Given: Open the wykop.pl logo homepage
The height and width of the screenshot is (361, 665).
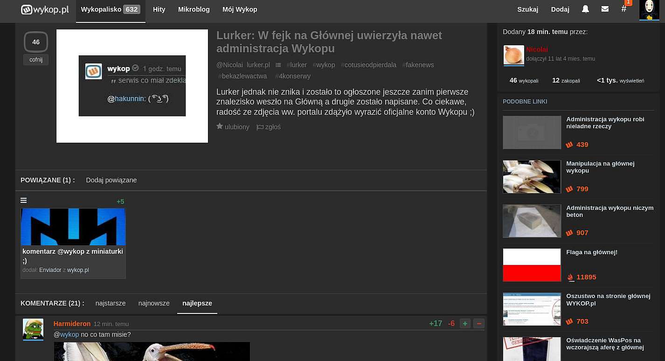Looking at the screenshot, I should point(45,9).
